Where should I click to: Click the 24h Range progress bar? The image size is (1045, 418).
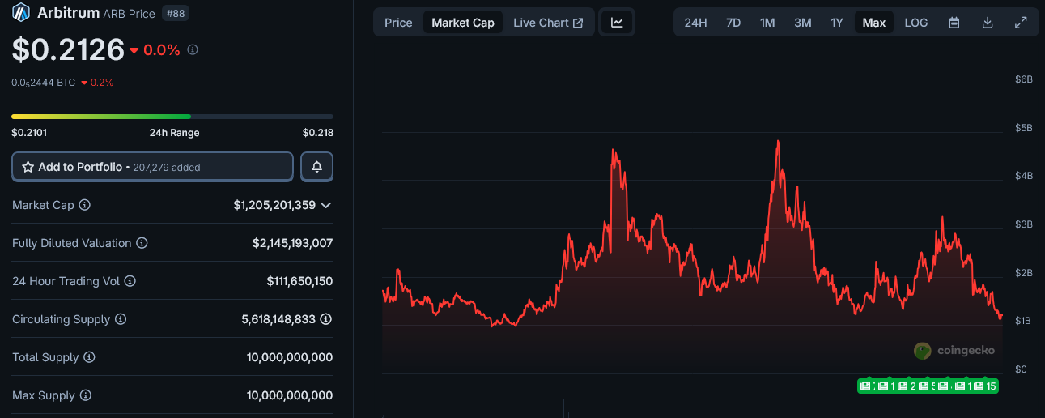coord(172,117)
